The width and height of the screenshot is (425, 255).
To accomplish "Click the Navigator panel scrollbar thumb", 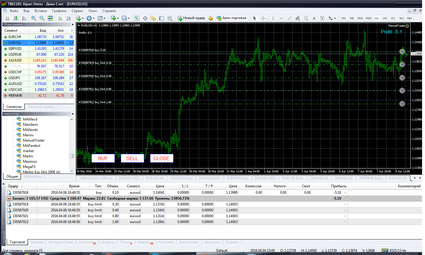I will (72, 156).
